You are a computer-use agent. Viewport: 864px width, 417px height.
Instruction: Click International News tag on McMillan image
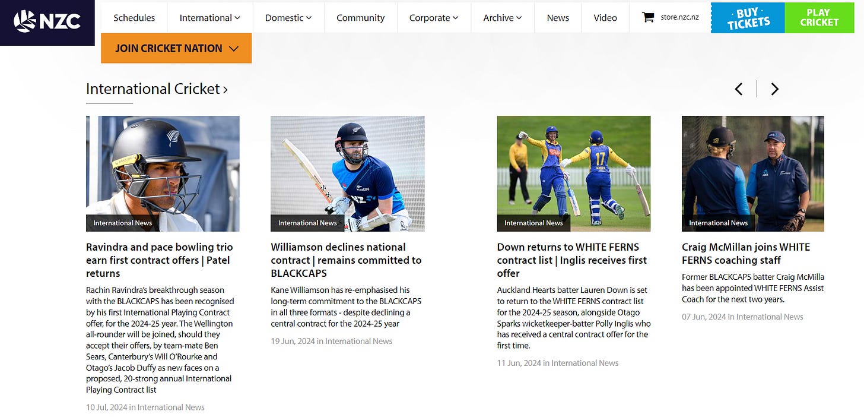pyautogui.click(x=719, y=223)
